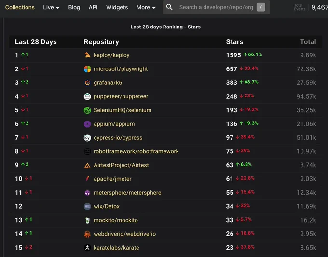Open the metersphere/metersphere repository link
This screenshot has width=328, height=257.
click(x=127, y=193)
